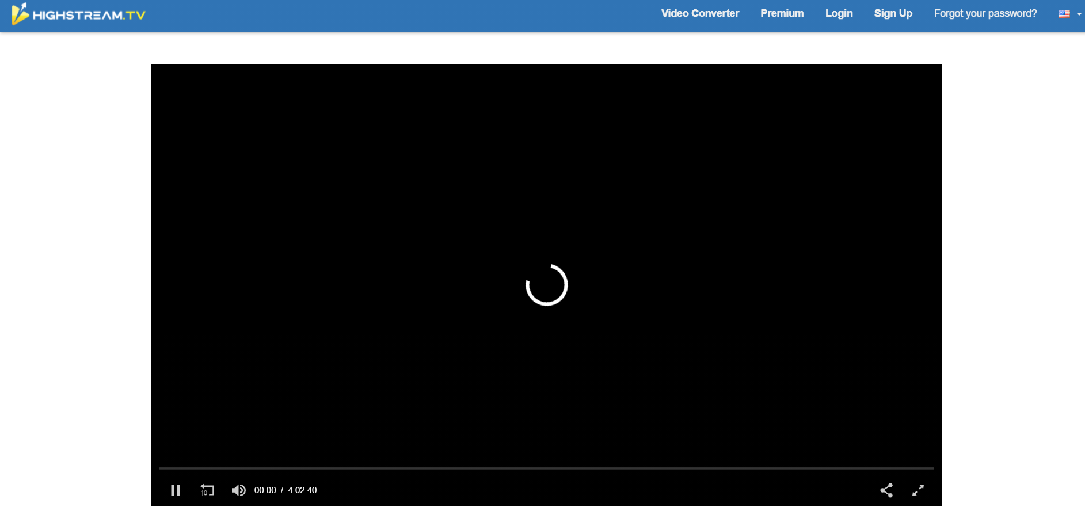This screenshot has width=1085, height=522.
Task: Click the Login link
Action: point(839,13)
